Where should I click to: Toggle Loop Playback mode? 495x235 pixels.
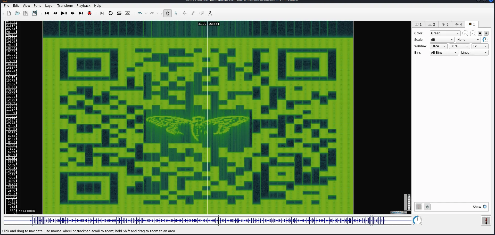tap(111, 13)
